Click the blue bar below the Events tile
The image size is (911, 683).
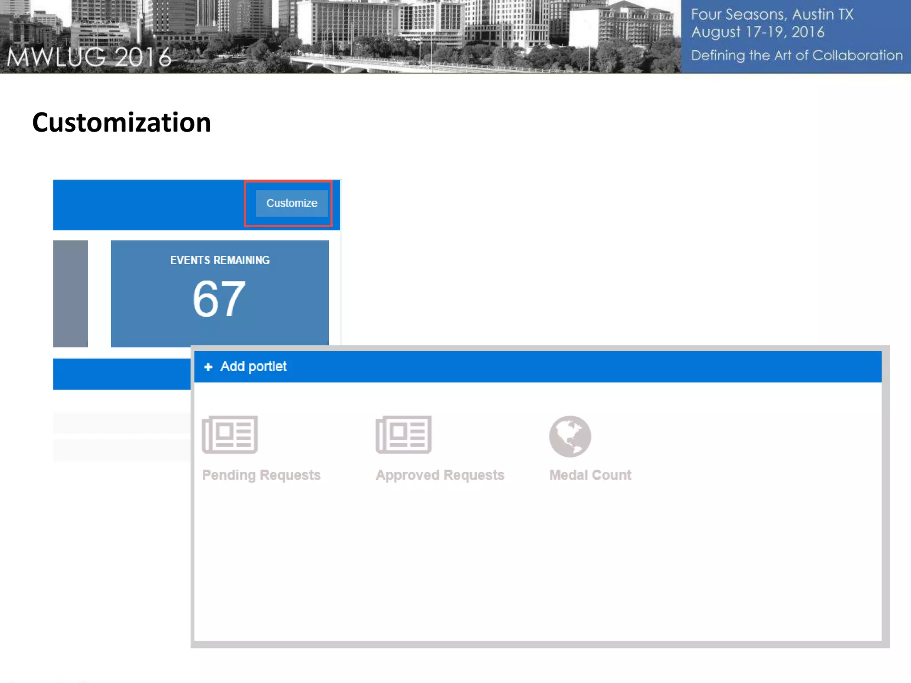121,374
